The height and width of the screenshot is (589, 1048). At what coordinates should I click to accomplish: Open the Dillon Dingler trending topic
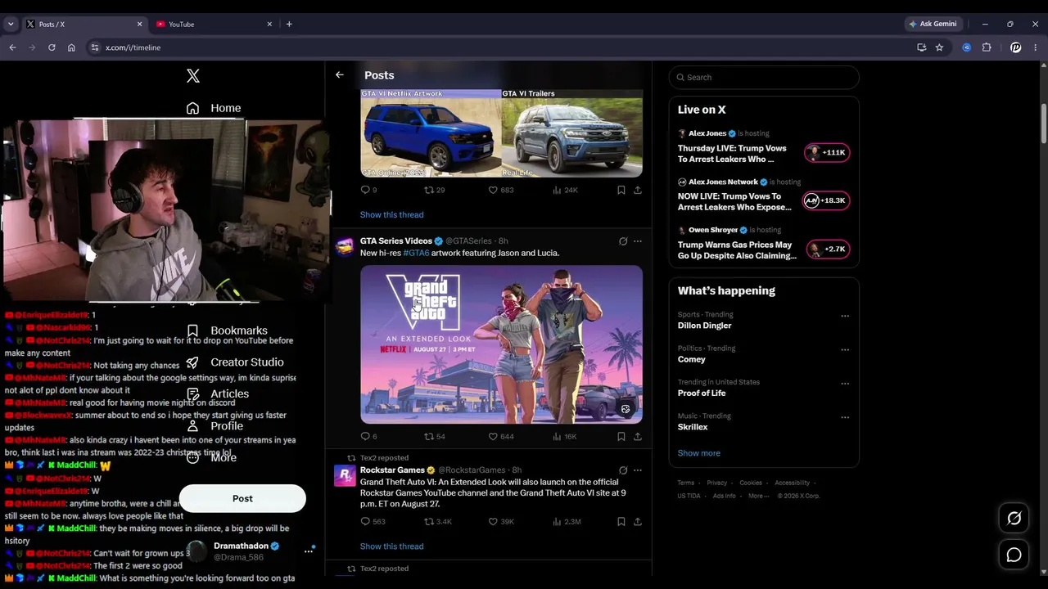764,321
